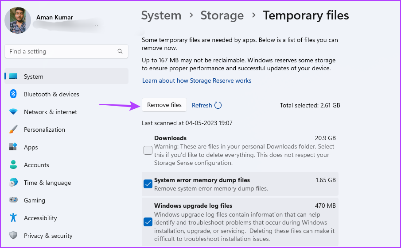Click the Accounts person icon
401x248 pixels.
tap(13, 164)
